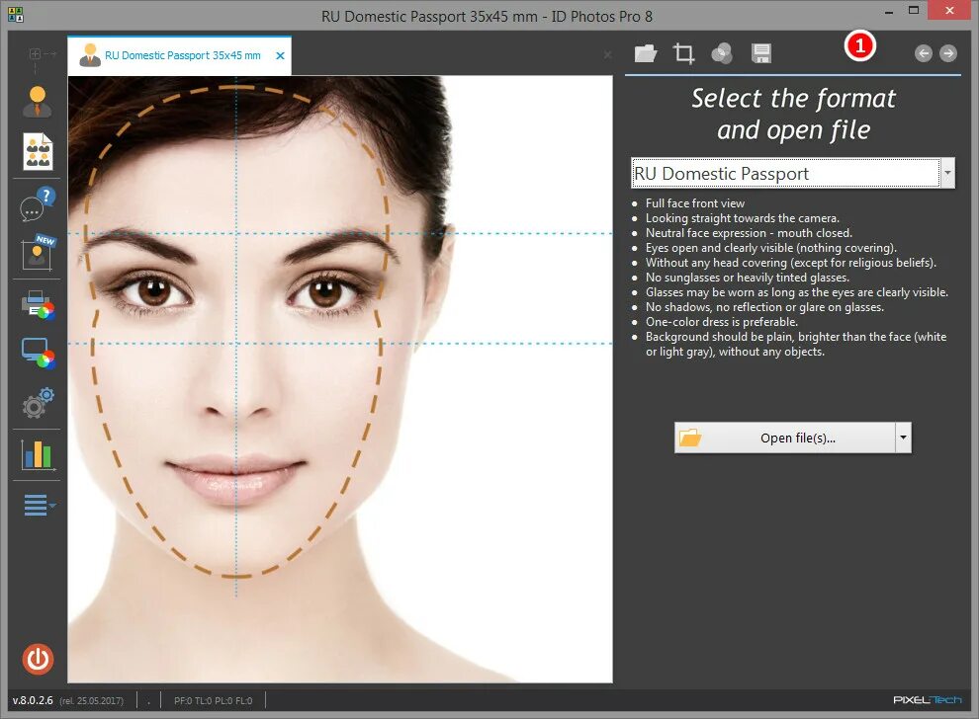Click the face preview photo
This screenshot has height=719, width=979.
(340, 379)
